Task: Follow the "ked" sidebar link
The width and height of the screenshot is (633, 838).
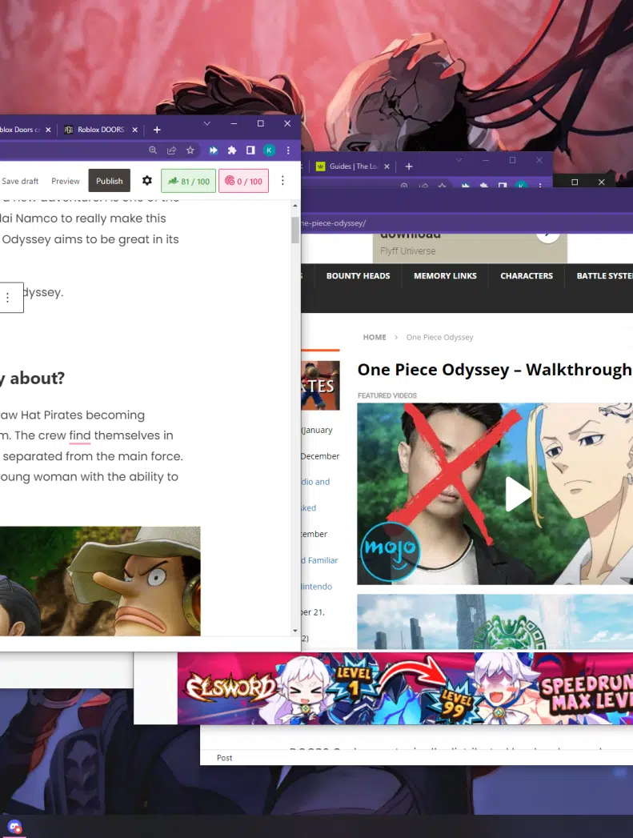Action: point(309,507)
